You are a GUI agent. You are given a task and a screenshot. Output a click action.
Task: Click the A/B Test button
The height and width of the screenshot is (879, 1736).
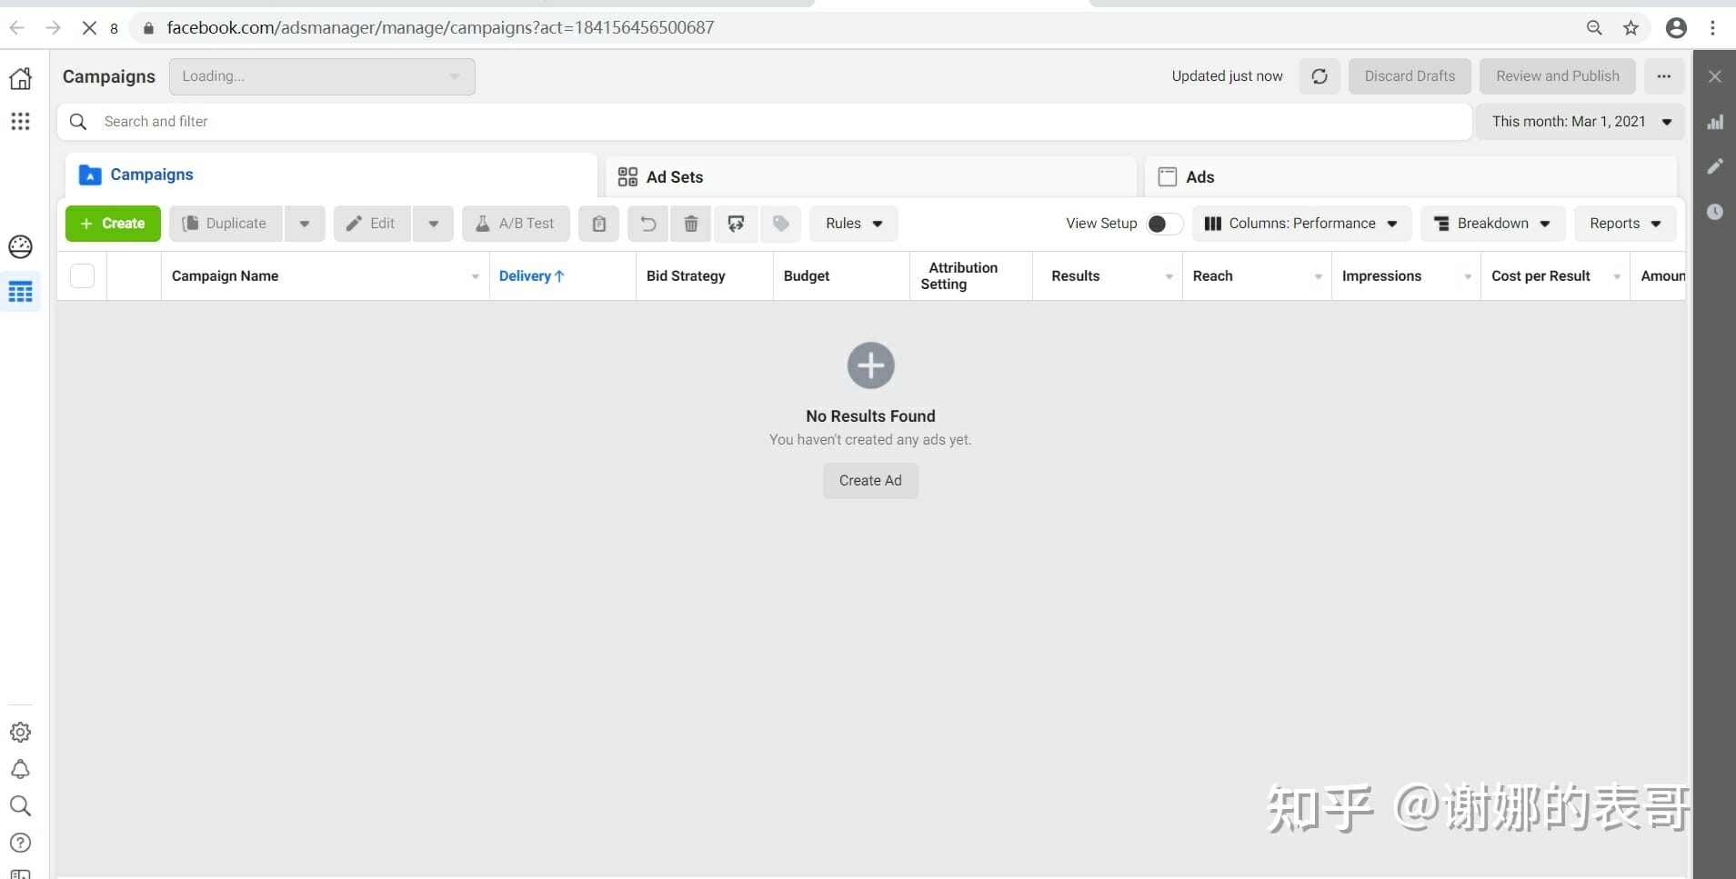[516, 224]
